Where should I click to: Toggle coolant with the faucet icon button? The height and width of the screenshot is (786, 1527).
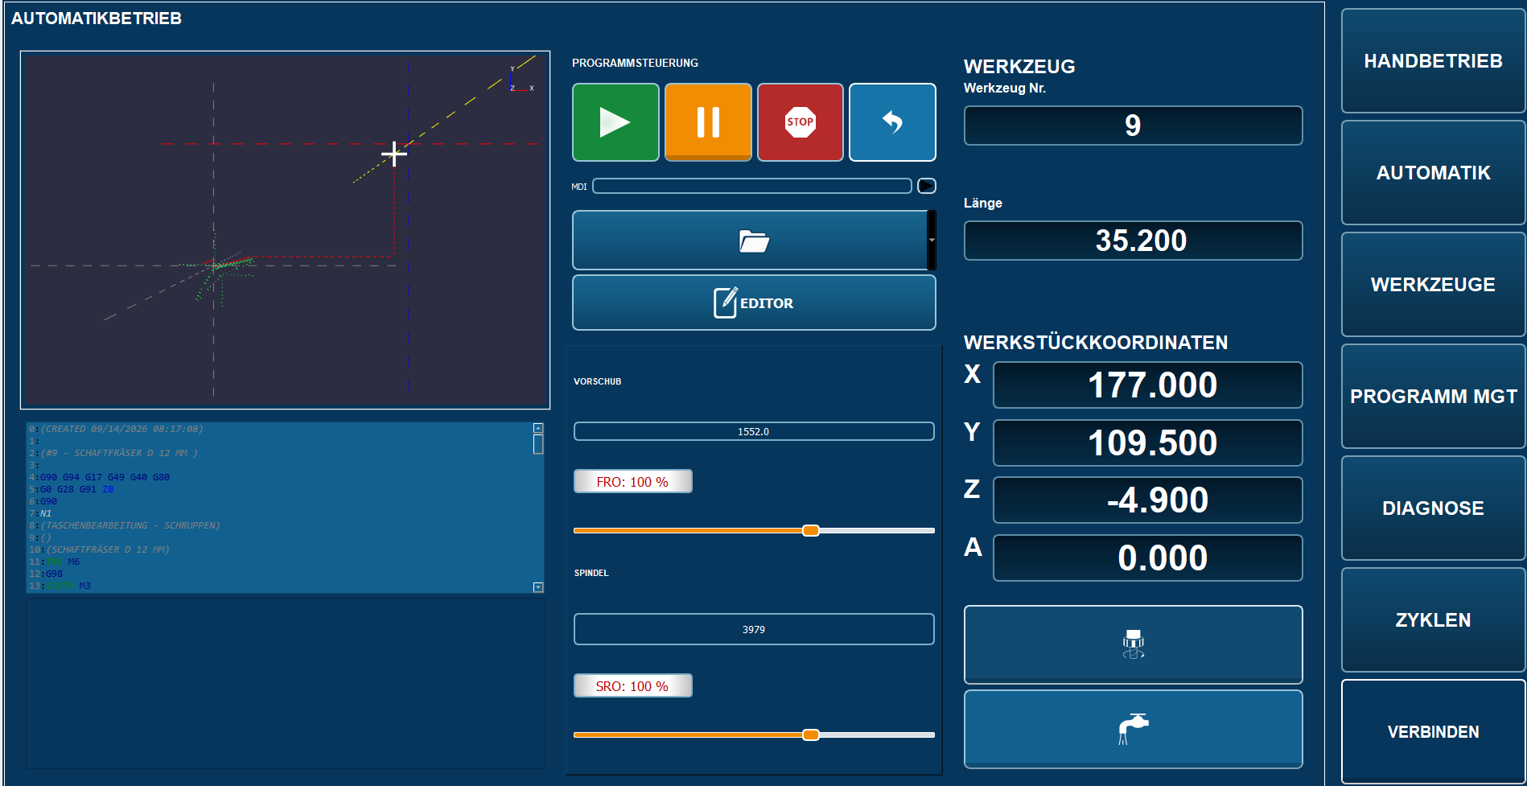[x=1133, y=729]
